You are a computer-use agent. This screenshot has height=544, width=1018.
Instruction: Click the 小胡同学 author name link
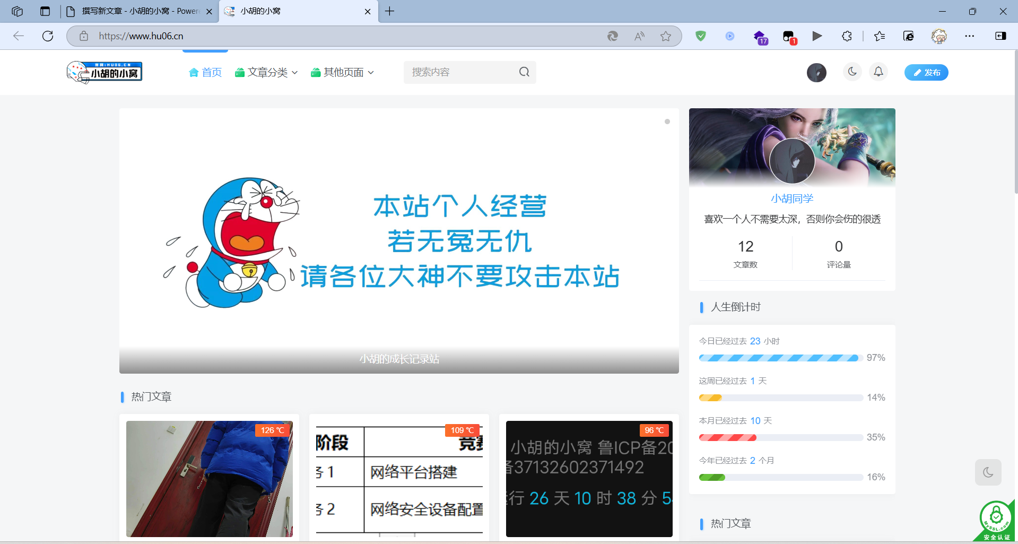[x=792, y=198]
